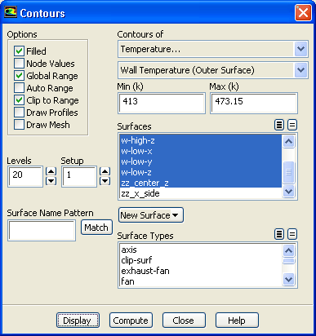Open Wall Temperature (Outer Surface) dropdown
This screenshot has height=336, width=316.
coord(300,70)
